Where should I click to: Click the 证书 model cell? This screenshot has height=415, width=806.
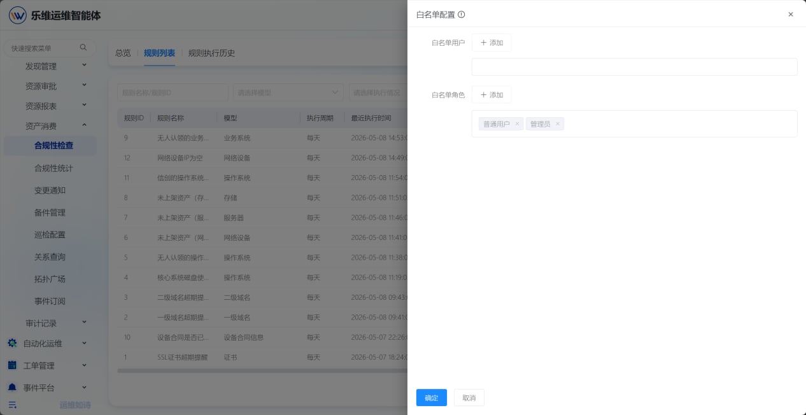pyautogui.click(x=230, y=357)
